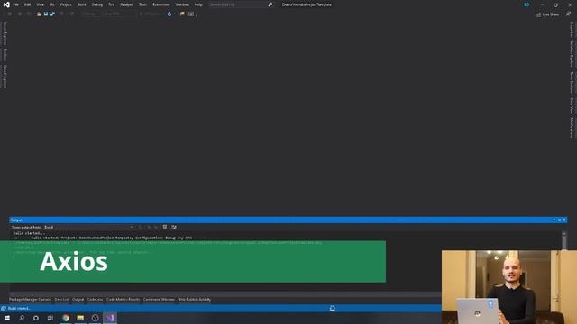Click the status bar icon left of 'Build started'
Image resolution: width=577 pixels, height=324 pixels.
[4, 308]
